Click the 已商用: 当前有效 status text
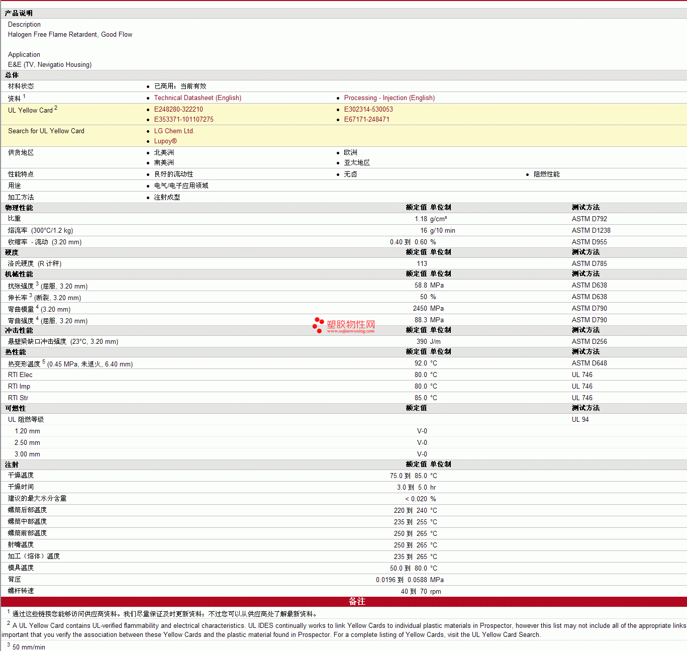The image size is (687, 651). point(180,86)
